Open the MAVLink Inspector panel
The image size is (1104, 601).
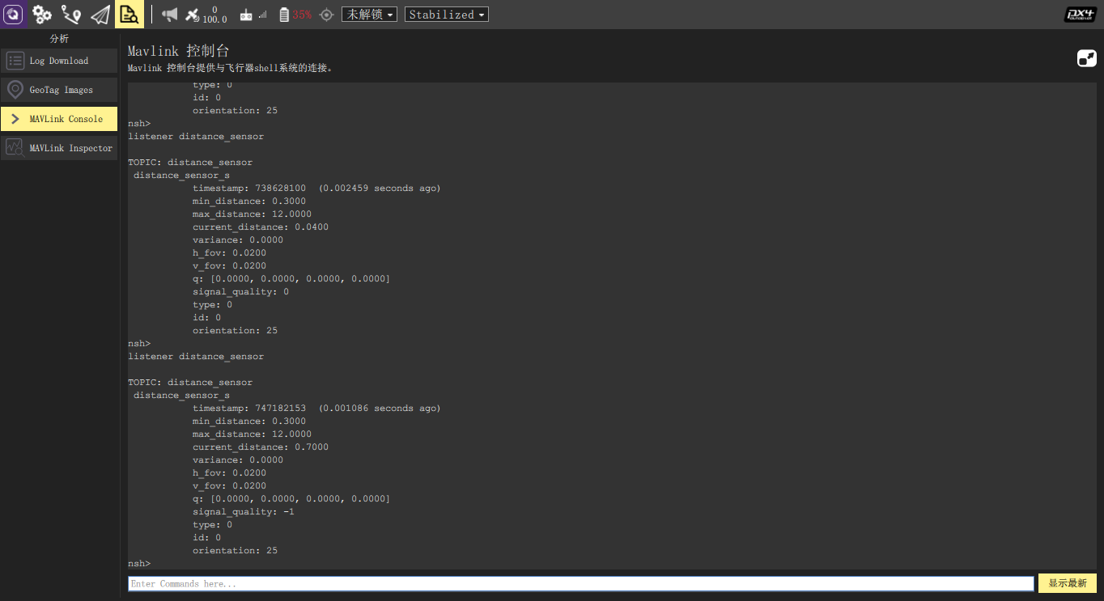(59, 147)
